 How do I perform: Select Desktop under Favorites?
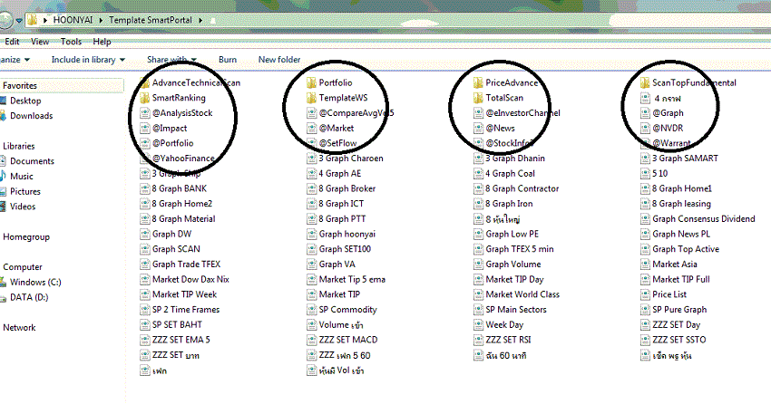click(25, 101)
